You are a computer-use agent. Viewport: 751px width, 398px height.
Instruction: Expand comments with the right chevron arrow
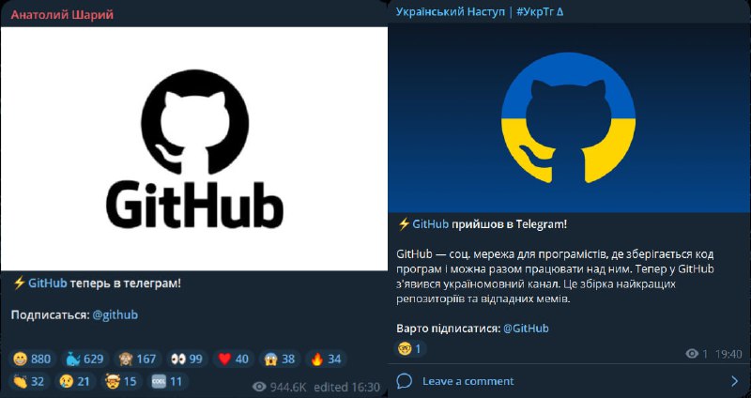(x=735, y=381)
